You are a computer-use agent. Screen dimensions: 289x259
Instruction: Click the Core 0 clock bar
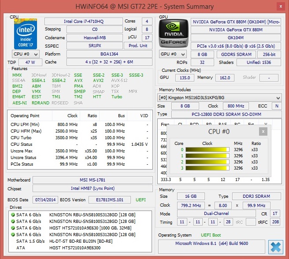pos(207,149)
